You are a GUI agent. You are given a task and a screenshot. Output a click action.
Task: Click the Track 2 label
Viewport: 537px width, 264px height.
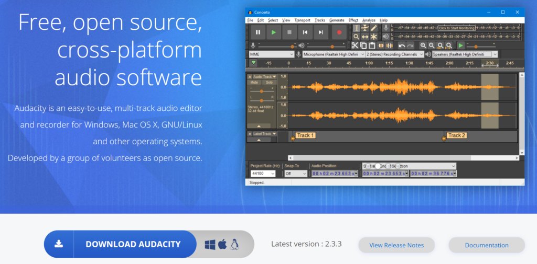[x=457, y=135]
